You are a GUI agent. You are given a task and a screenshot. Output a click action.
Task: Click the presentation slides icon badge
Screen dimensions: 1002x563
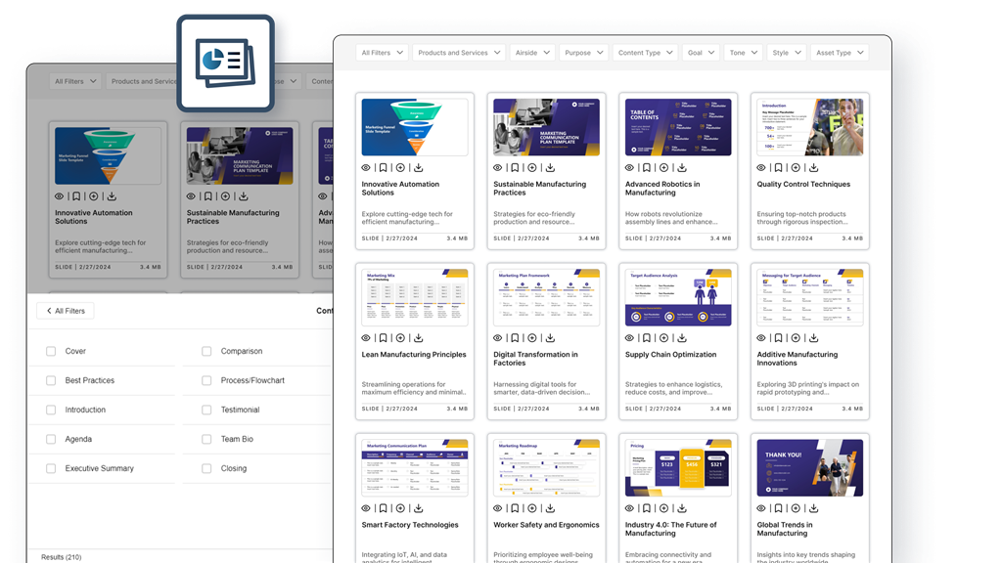[224, 63]
